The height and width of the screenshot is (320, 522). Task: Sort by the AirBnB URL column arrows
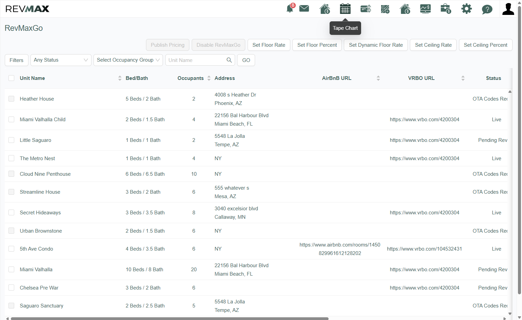click(378, 78)
